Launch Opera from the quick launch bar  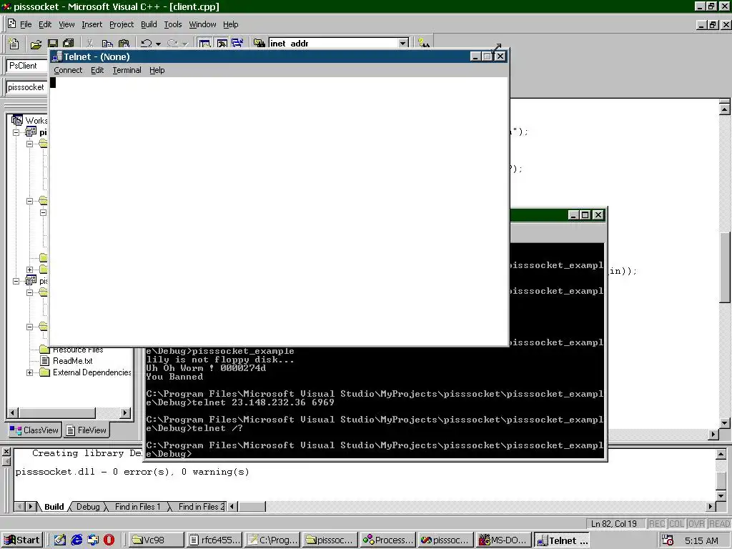(x=109, y=540)
